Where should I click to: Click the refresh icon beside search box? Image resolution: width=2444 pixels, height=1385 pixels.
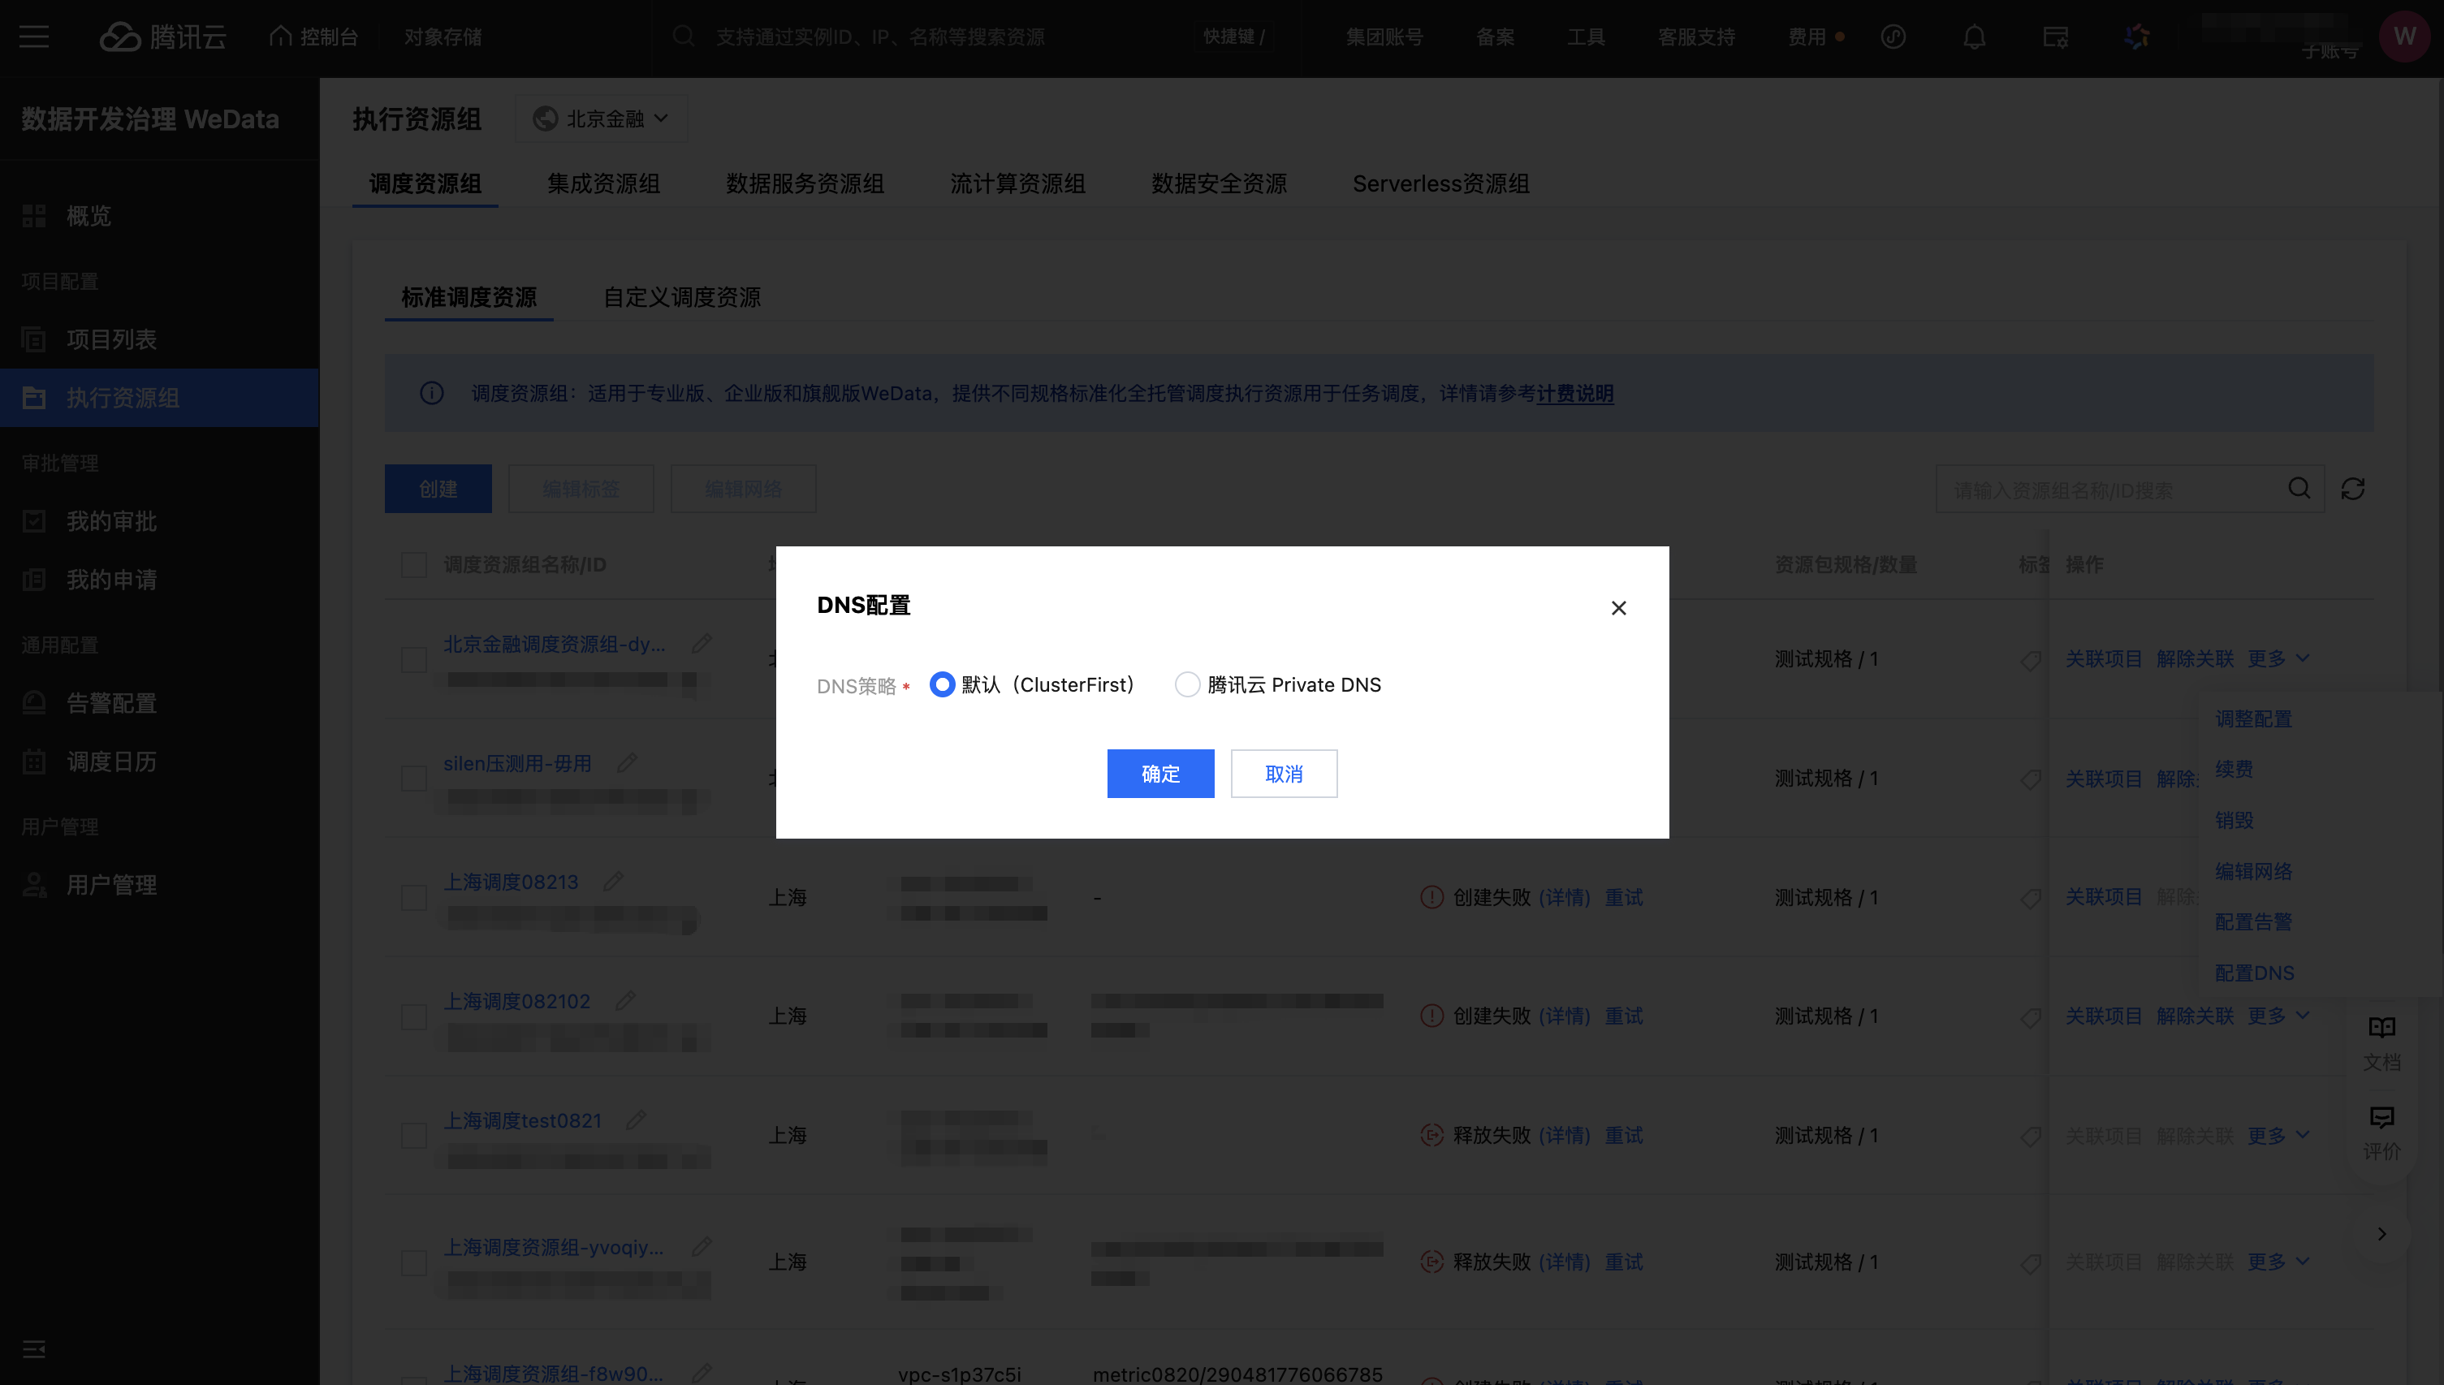(x=2353, y=489)
